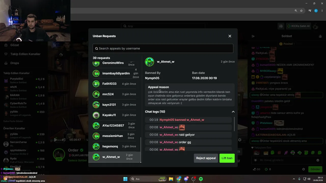Screen dimensions: 326x183
Task: Open the SercanZurna recommended channel
Action: point(24,144)
